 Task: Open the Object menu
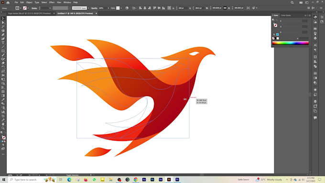(x=29, y=2)
